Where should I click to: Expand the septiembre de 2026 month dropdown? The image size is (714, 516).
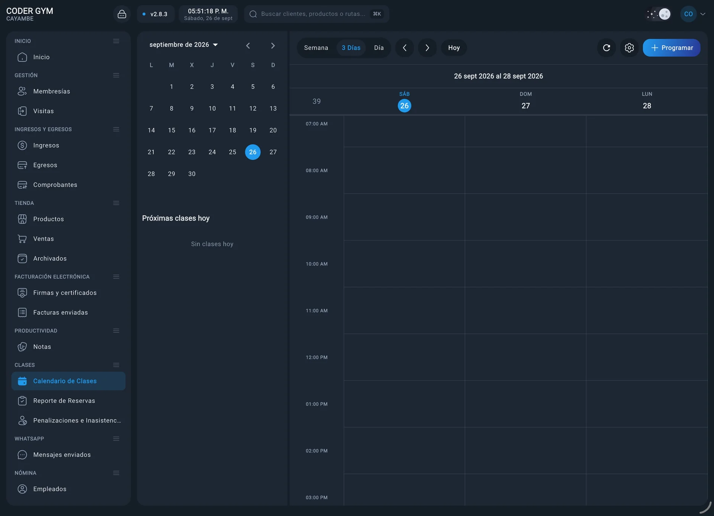click(183, 45)
